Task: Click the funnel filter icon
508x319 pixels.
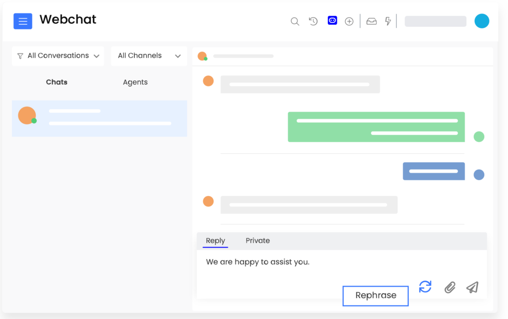Action: 20,56
